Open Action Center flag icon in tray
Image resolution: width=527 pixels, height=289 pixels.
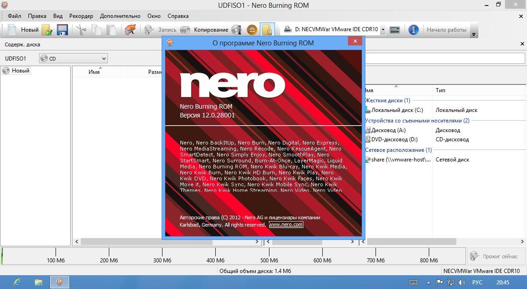pyautogui.click(x=439, y=283)
